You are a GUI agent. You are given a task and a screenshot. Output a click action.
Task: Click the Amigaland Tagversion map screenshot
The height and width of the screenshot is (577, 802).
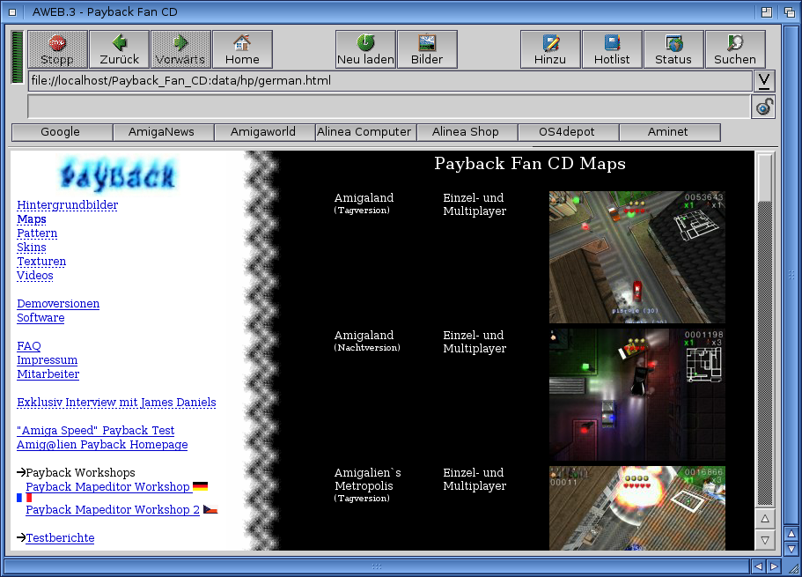click(x=636, y=257)
